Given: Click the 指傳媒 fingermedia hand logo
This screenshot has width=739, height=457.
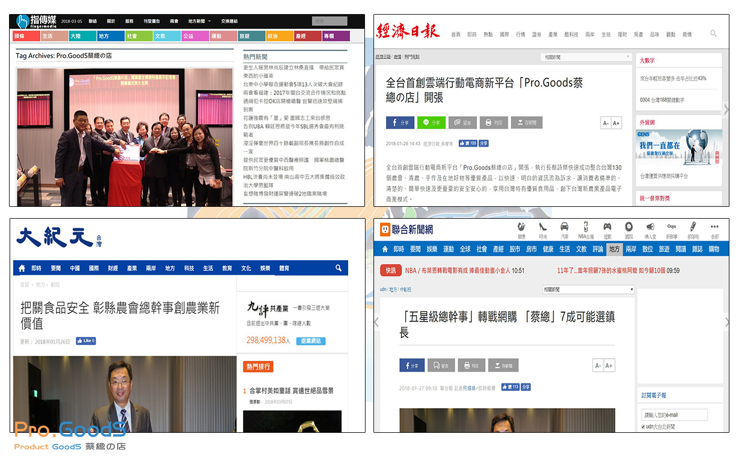Looking at the screenshot, I should point(21,21).
